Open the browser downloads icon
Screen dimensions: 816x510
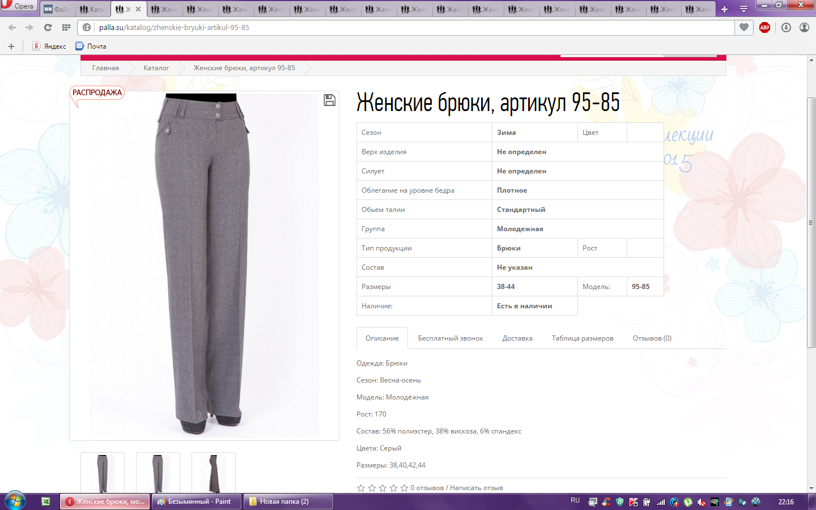coord(786,27)
